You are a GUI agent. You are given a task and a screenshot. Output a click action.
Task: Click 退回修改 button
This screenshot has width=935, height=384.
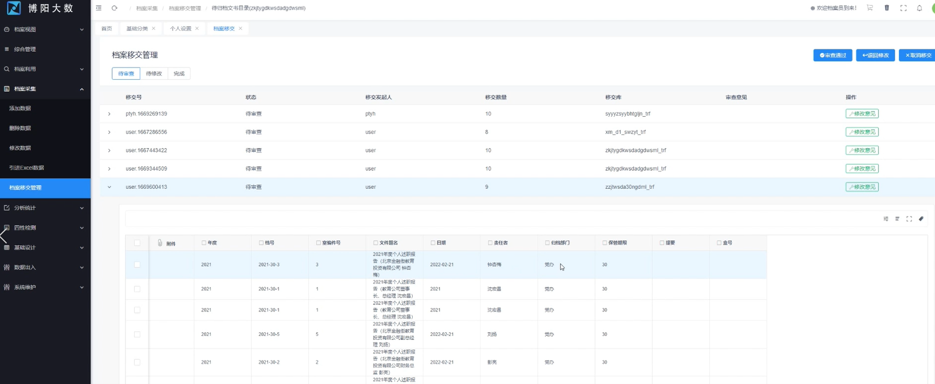876,55
